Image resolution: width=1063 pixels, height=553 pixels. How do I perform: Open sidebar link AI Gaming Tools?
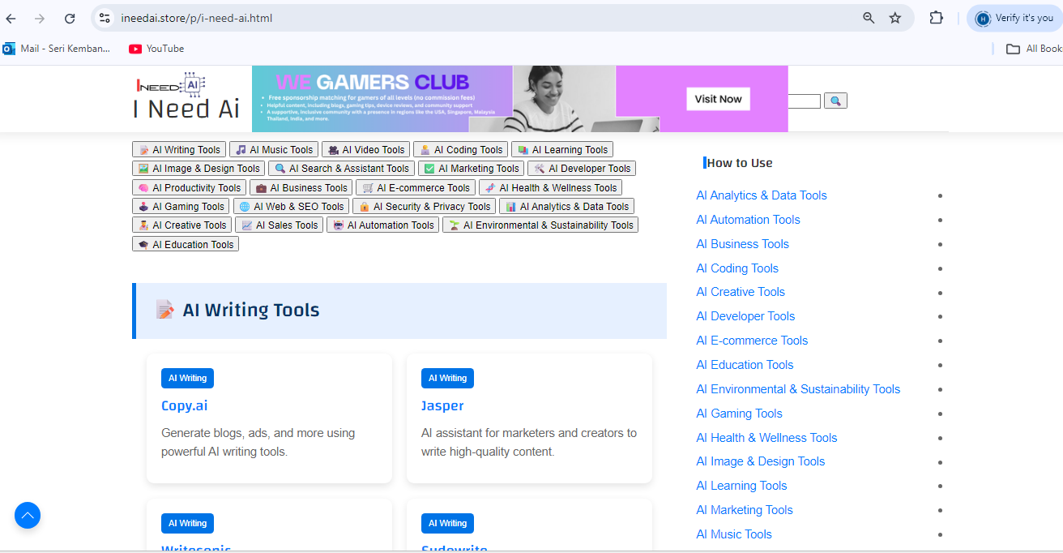(739, 414)
